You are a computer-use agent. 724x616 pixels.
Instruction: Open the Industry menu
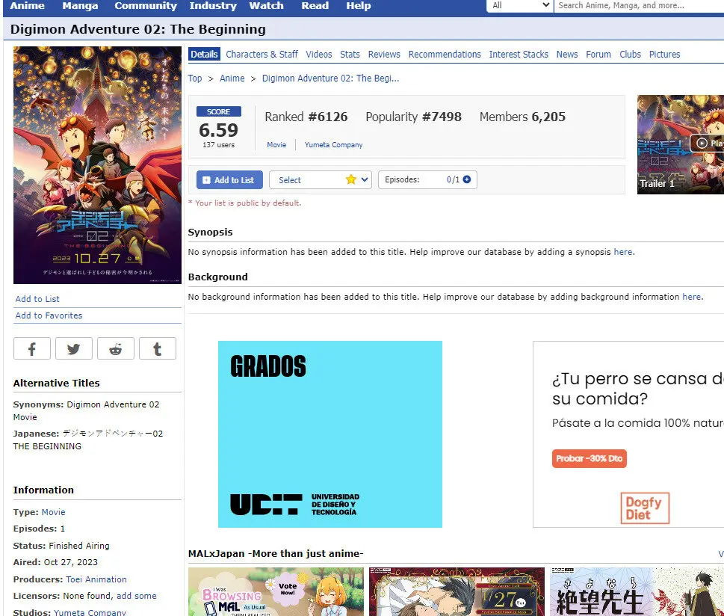(x=213, y=5)
